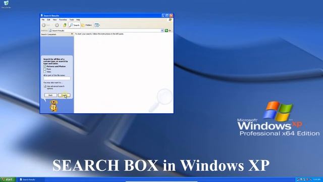Screen dimensions: 323x182
Task: Toggle the Search toolbar button
Action: 74,25
